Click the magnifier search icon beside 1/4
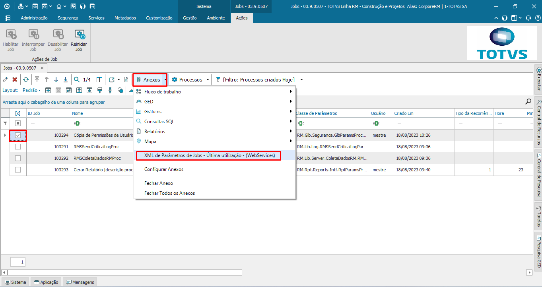This screenshot has width=542, height=287. click(77, 80)
